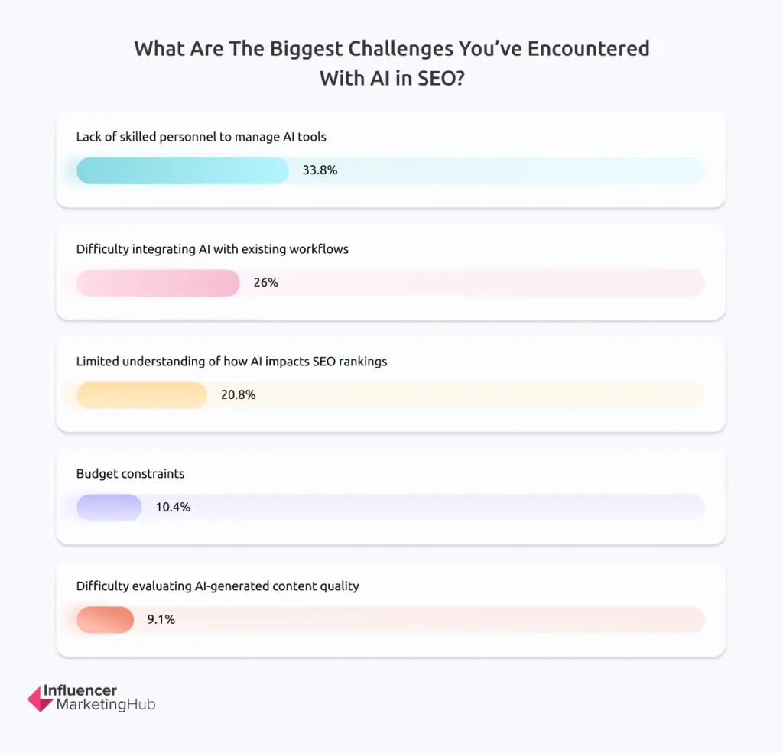This screenshot has height=753, width=783.
Task: Click the 20.8% value text
Action: (x=238, y=395)
